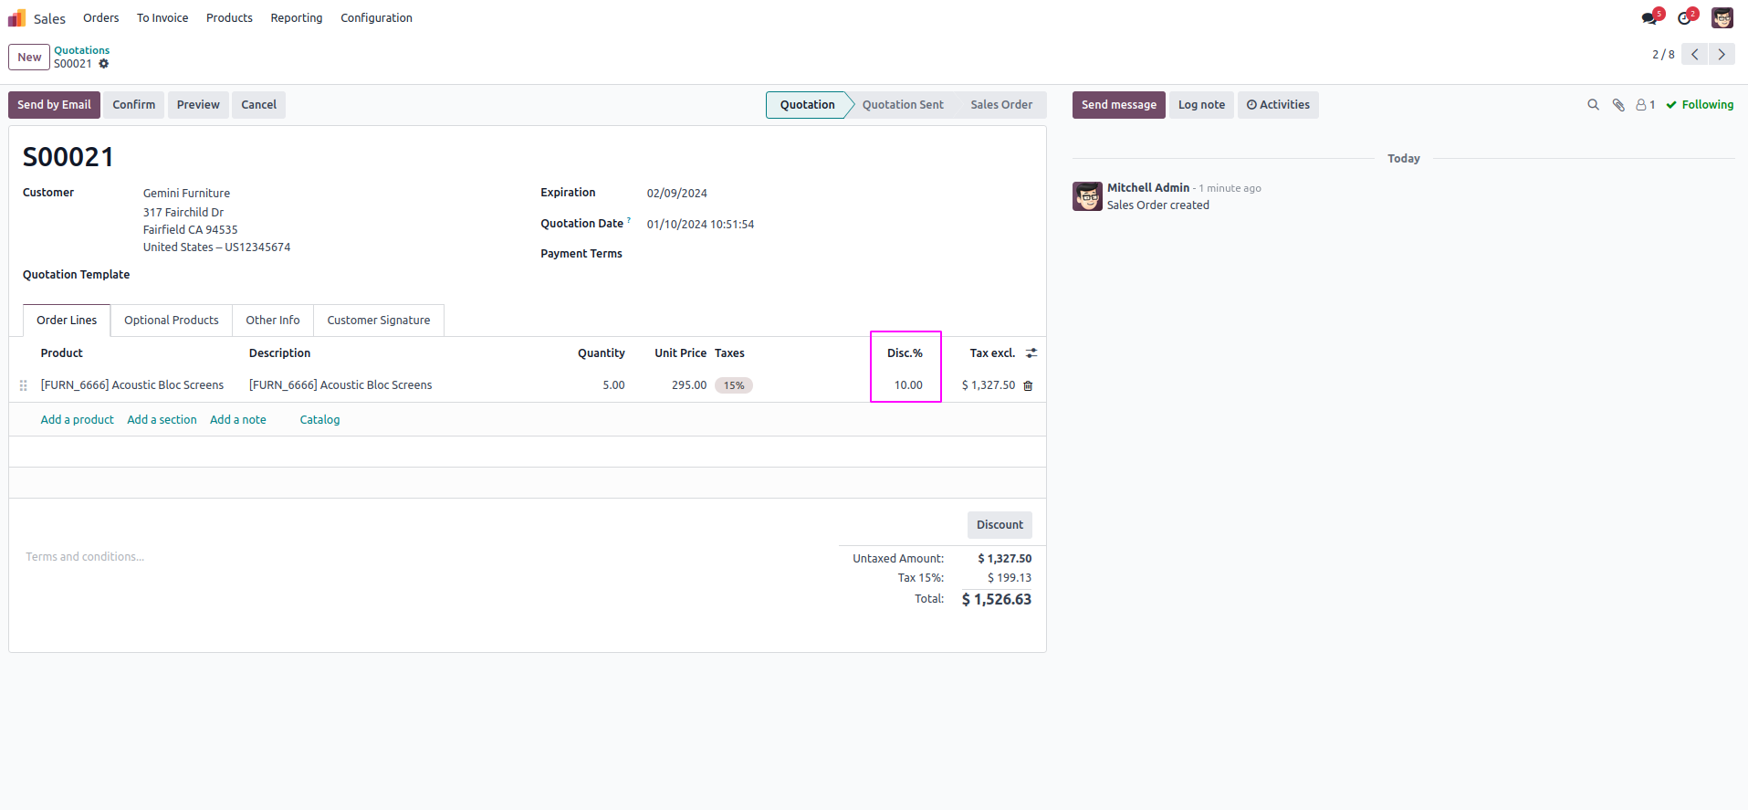Go back to Quotations breadcrumb
Viewport: 1748px width, 810px height.
pos(81,50)
